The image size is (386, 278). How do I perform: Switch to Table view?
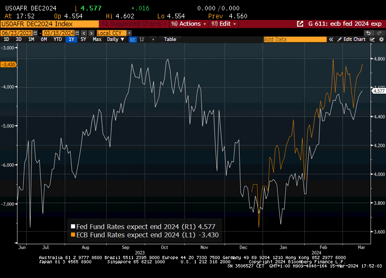pyautogui.click(x=170, y=39)
